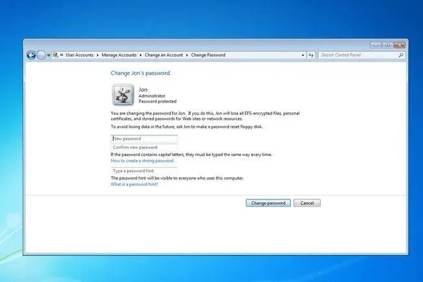Minimize the Control Panel window

point(375,45)
